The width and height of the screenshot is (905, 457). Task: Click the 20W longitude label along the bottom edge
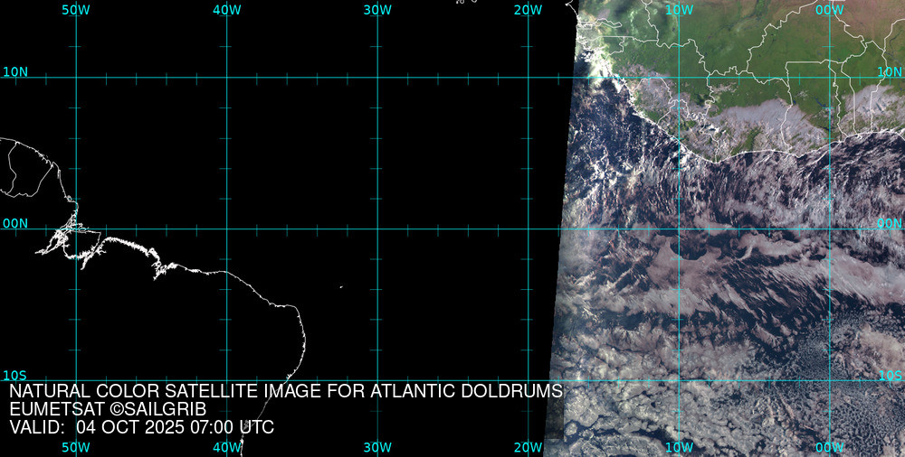coord(528,447)
